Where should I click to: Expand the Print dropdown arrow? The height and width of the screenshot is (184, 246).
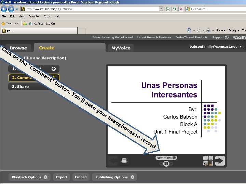coord(213,31)
